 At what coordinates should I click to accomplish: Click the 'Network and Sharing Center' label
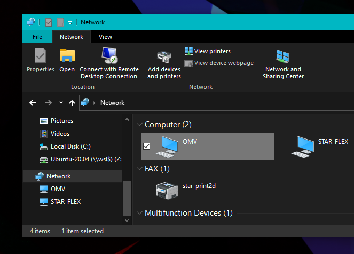[283, 73]
